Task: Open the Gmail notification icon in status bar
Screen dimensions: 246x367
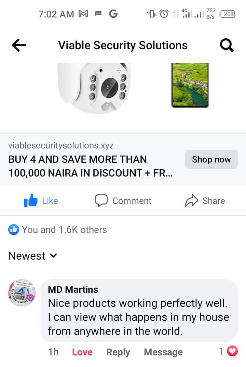Action: 84,14
